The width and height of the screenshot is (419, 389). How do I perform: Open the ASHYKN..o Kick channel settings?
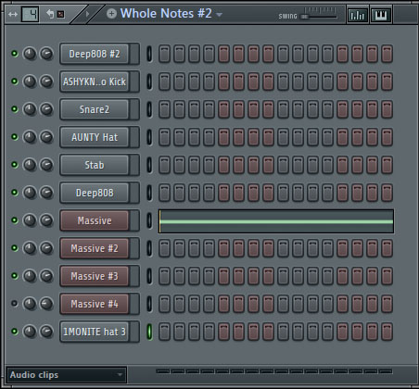point(95,82)
